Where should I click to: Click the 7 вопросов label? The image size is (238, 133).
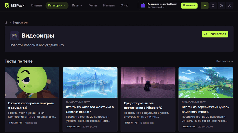[x=31, y=123]
